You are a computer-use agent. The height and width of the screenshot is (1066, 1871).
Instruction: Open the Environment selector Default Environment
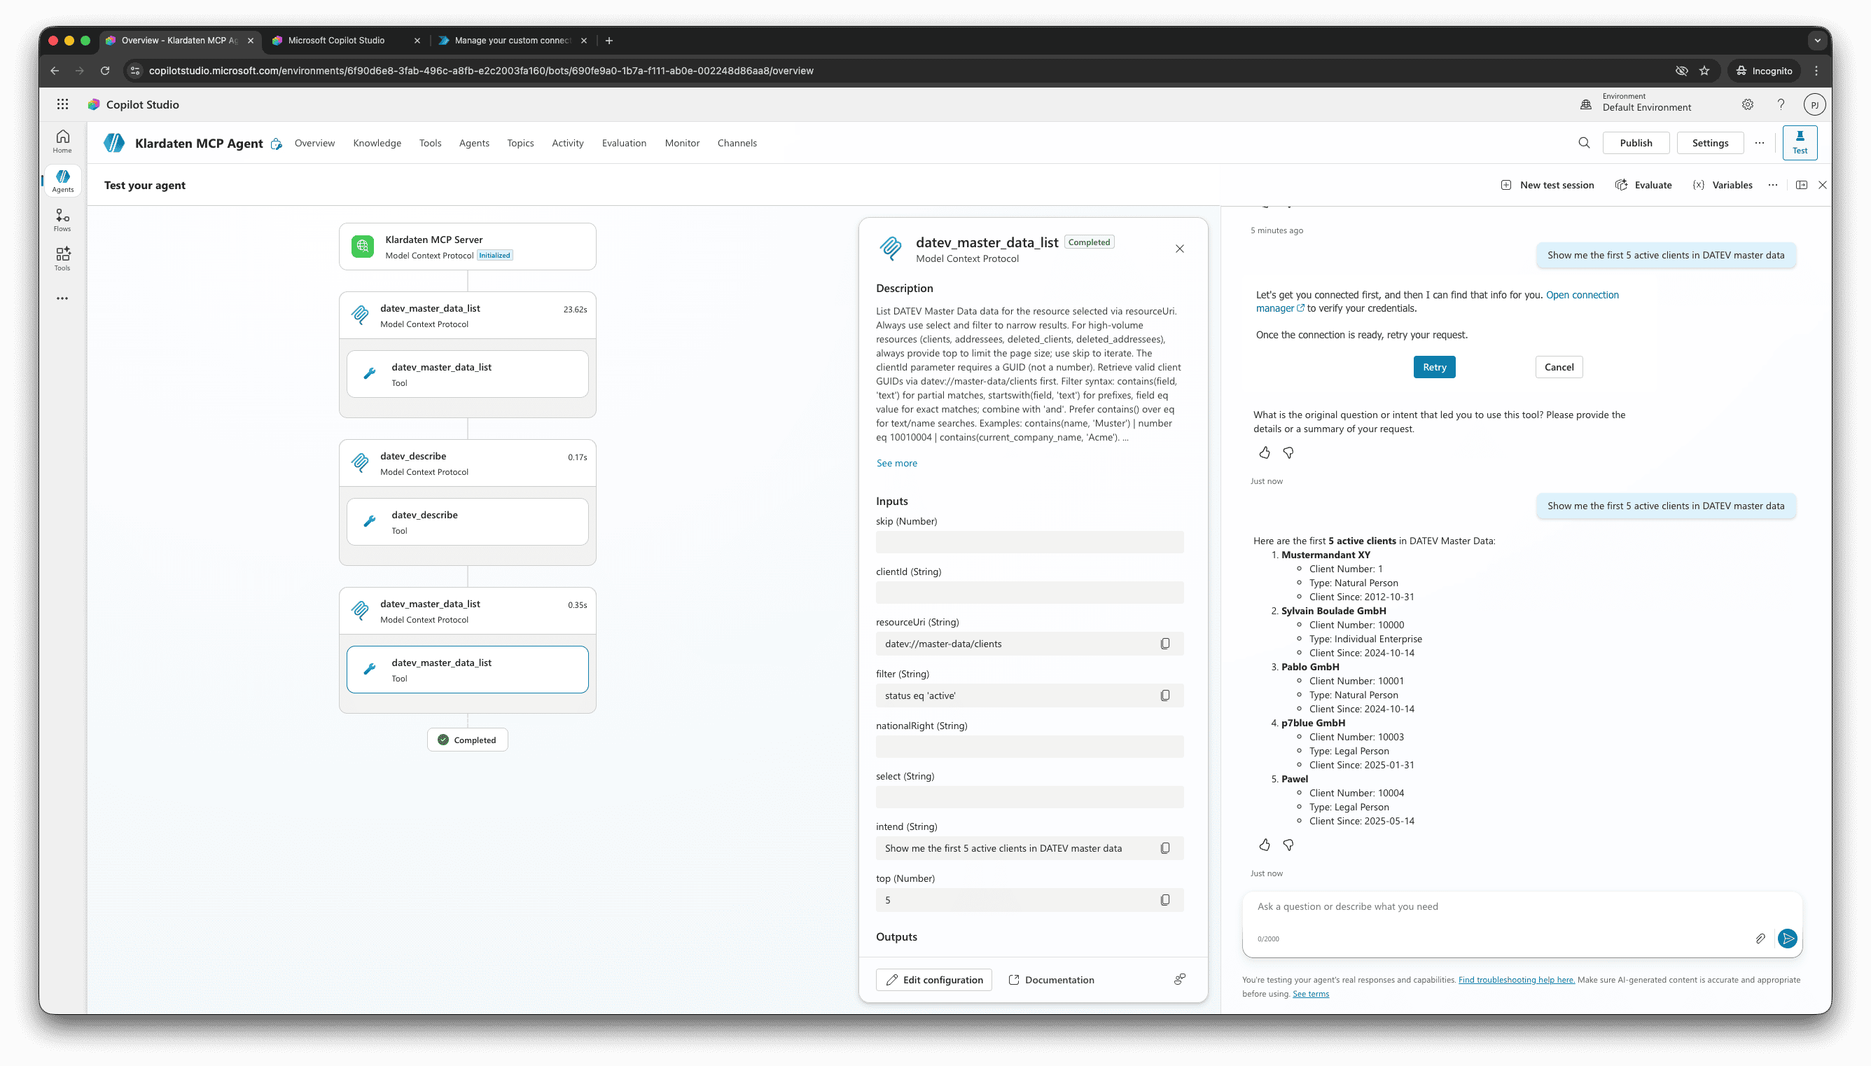click(x=1636, y=104)
